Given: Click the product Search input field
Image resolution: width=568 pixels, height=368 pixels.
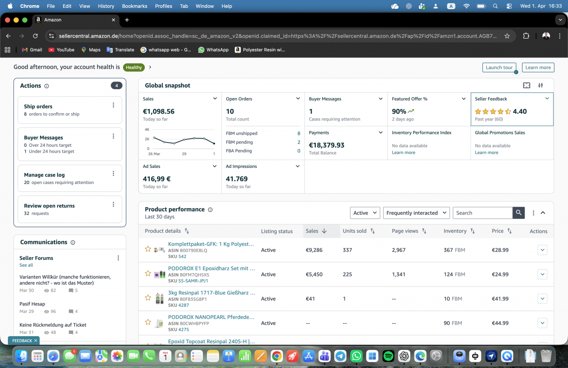Looking at the screenshot, I should coord(482,213).
